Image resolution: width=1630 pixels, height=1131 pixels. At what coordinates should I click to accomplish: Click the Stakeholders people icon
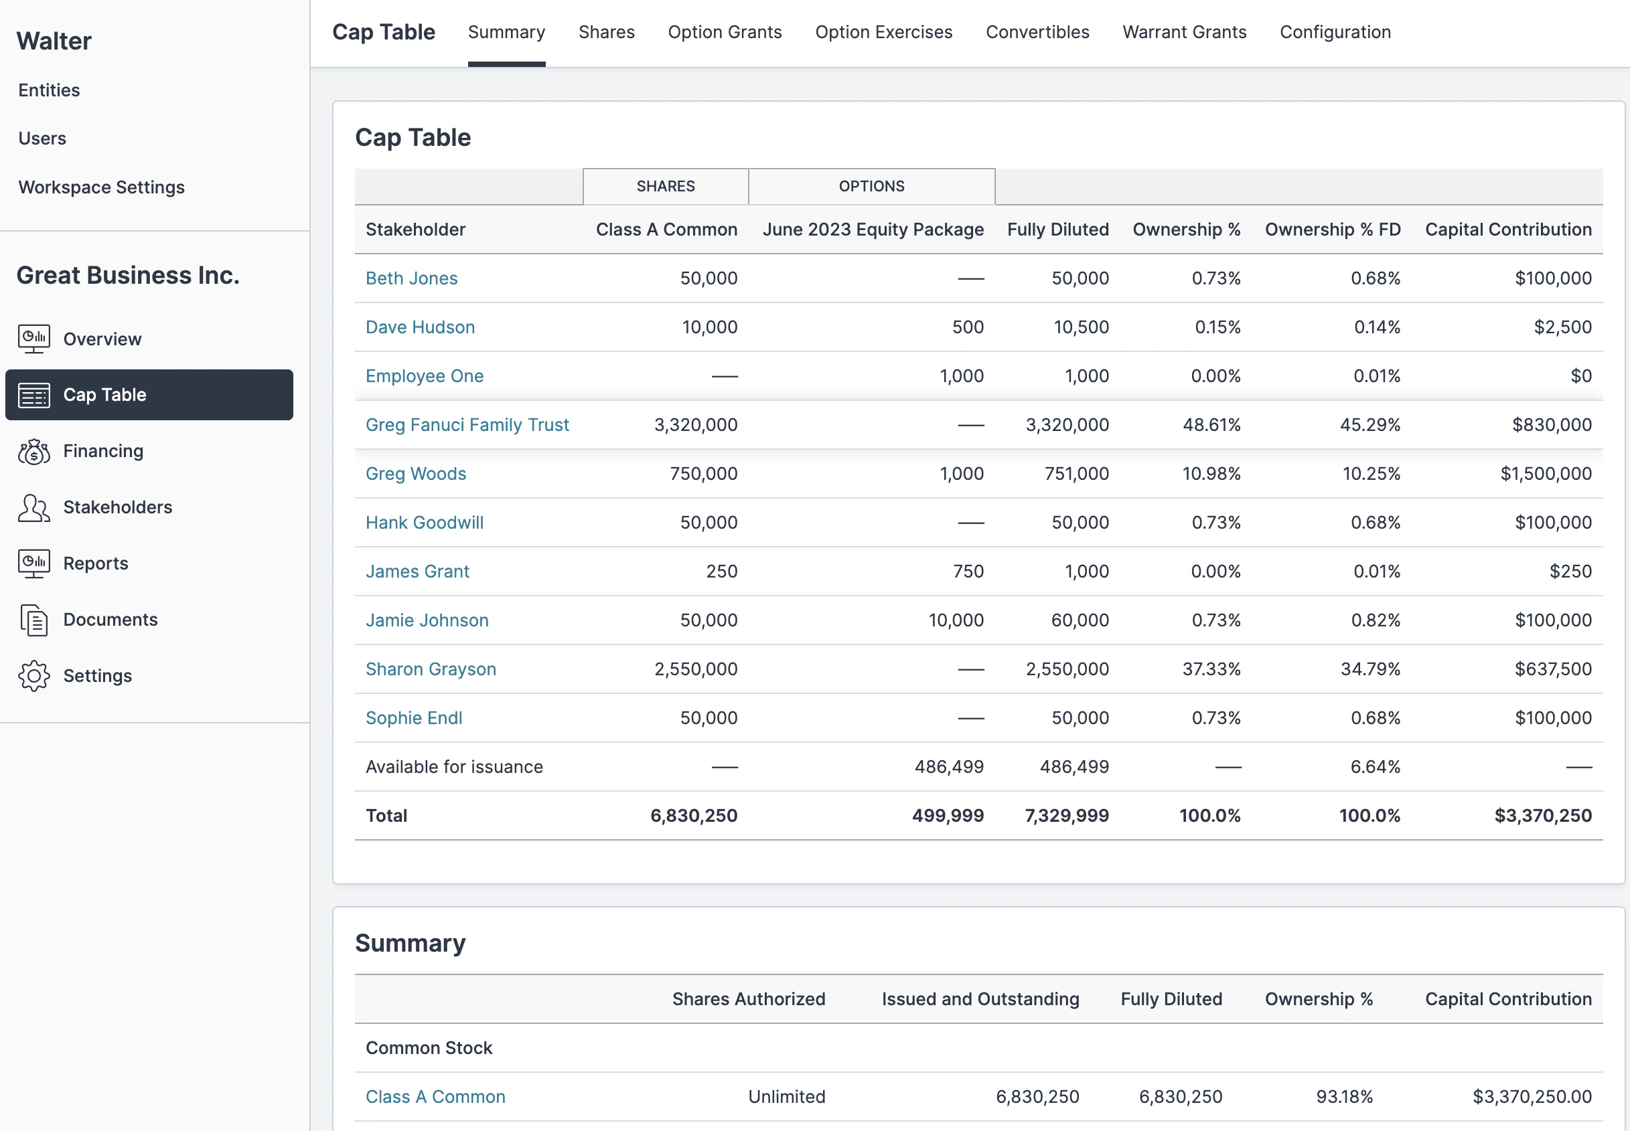33,507
